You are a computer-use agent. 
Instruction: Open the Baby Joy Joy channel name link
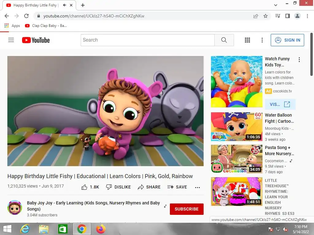tap(93, 206)
